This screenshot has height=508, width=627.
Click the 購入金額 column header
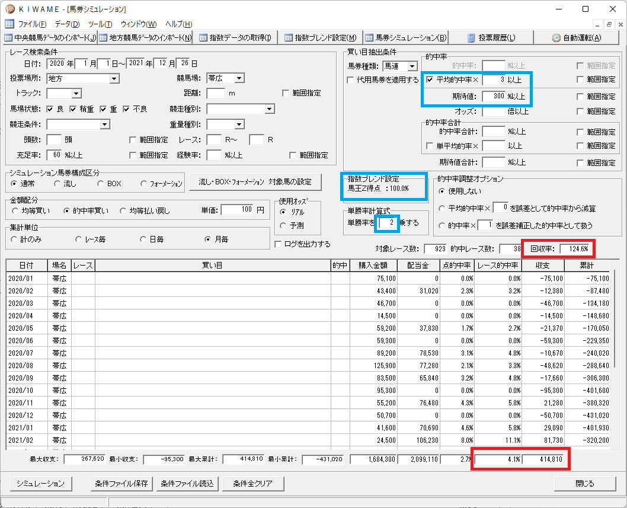[x=373, y=265]
